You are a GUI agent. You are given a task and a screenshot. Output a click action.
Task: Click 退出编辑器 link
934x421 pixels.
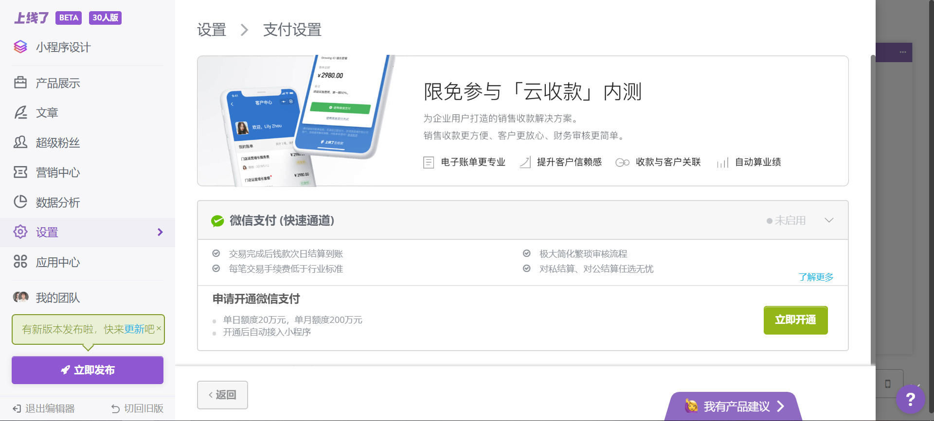click(44, 408)
